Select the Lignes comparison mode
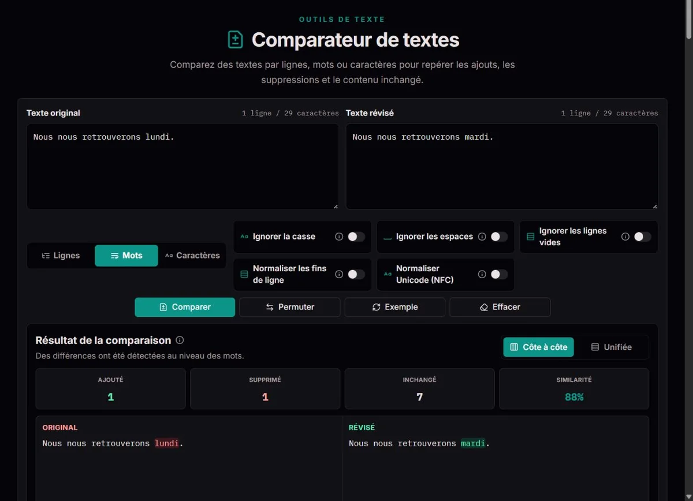 [61, 256]
